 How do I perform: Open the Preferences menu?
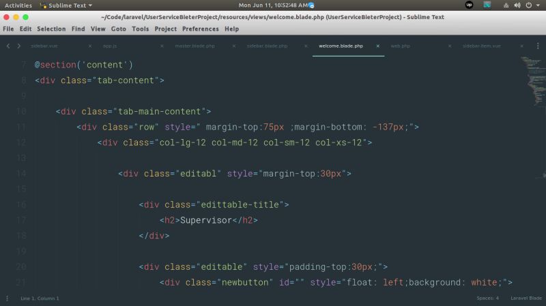tap(200, 29)
